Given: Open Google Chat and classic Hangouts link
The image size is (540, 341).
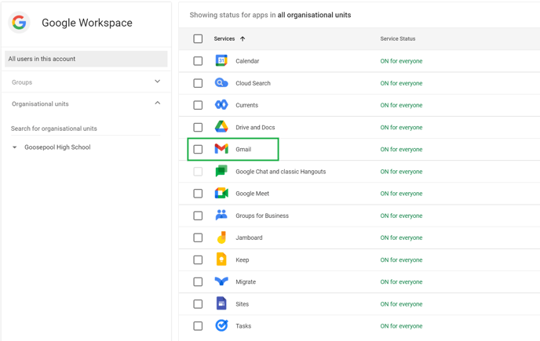Looking at the screenshot, I should [x=281, y=172].
